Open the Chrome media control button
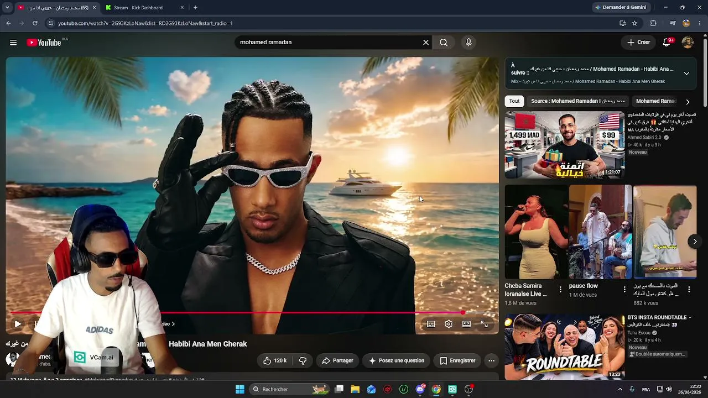Image resolution: width=708 pixels, height=398 pixels. [x=673, y=23]
